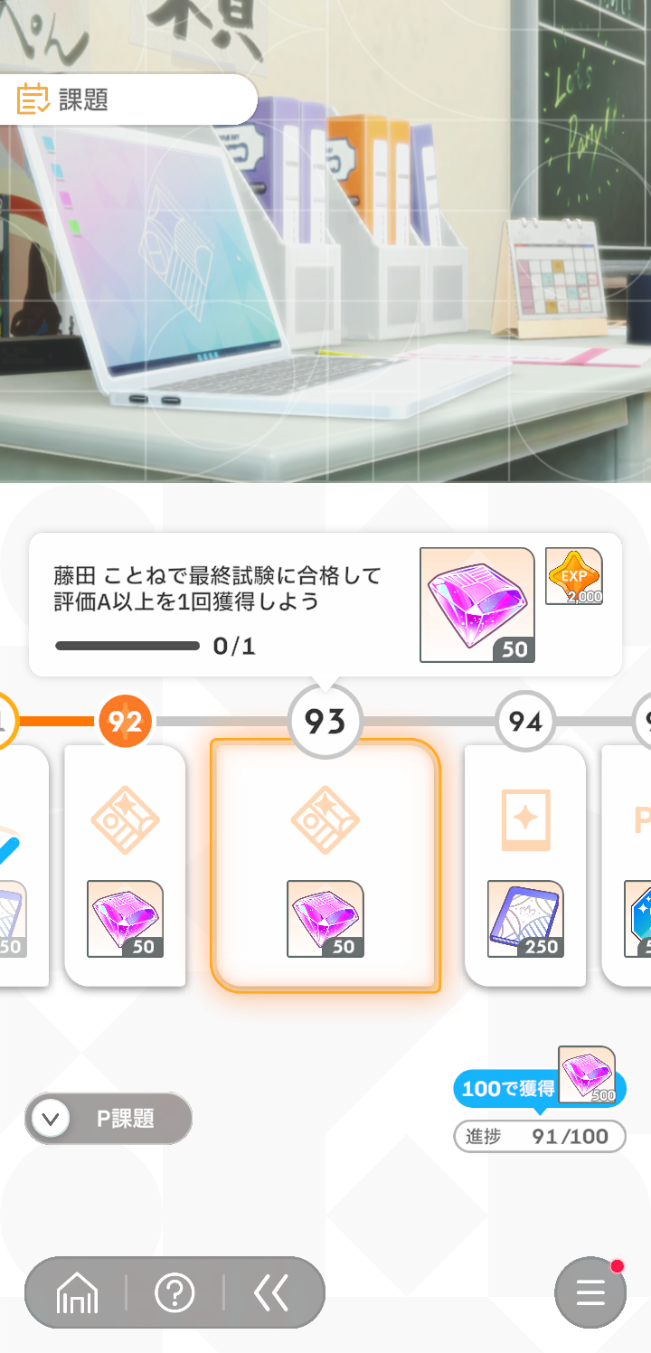
Task: Tap the 課題 header icon
Action: (34, 99)
